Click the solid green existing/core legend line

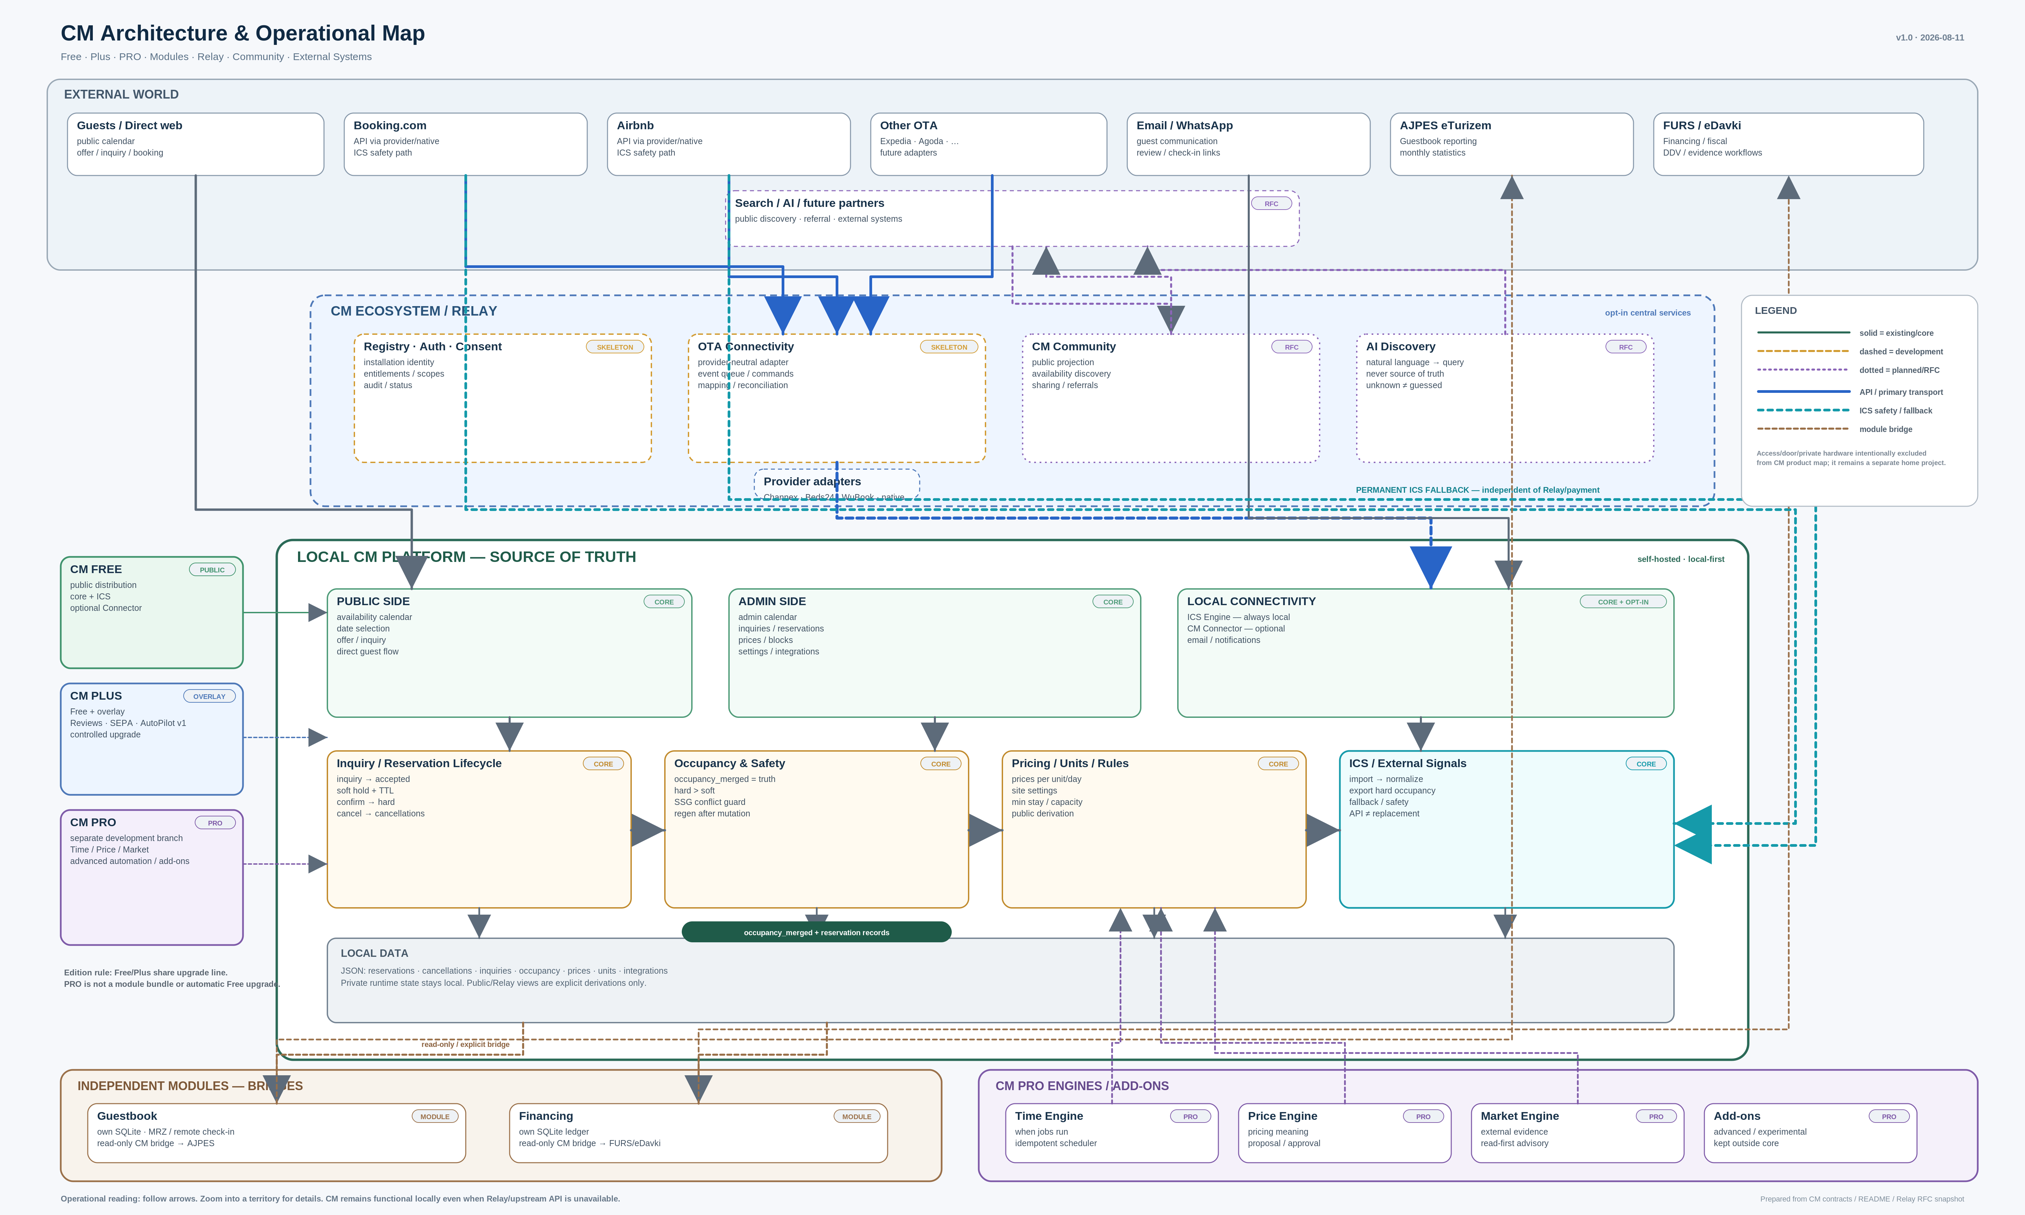point(1803,332)
